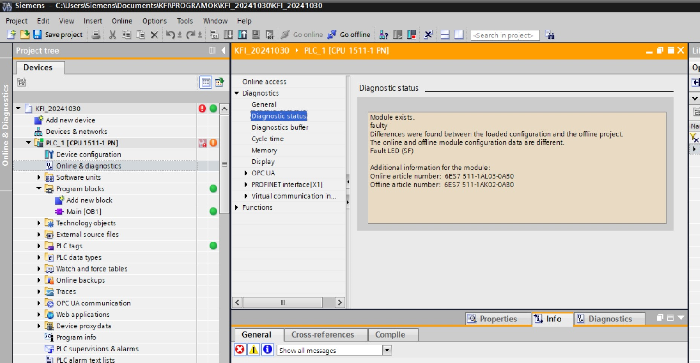Expand the Software units folder
The image size is (700, 363).
pyautogui.click(x=39, y=177)
